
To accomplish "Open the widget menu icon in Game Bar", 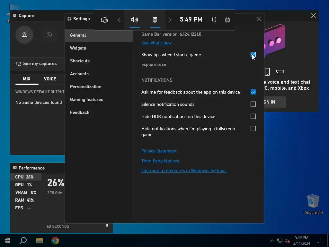I will pyautogui.click(x=104, y=20).
